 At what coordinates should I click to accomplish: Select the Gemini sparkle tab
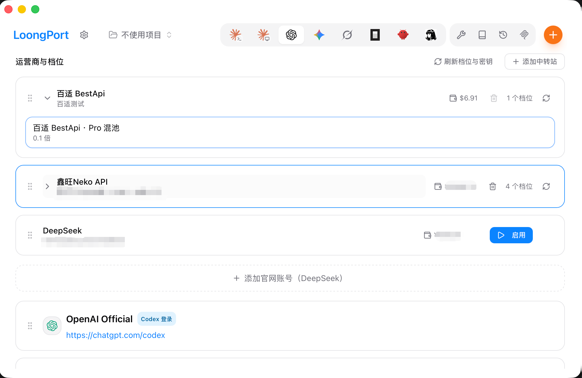tap(319, 35)
